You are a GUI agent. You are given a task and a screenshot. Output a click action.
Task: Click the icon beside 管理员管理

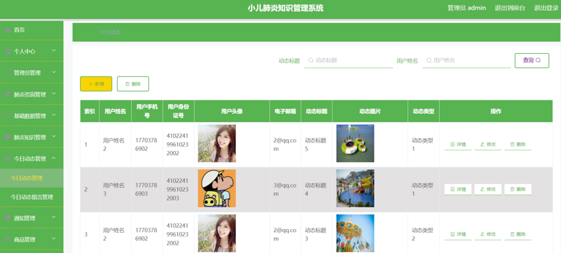pos(8,73)
